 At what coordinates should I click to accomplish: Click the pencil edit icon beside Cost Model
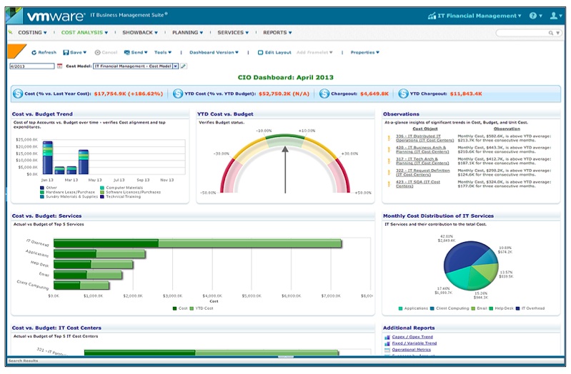184,66
